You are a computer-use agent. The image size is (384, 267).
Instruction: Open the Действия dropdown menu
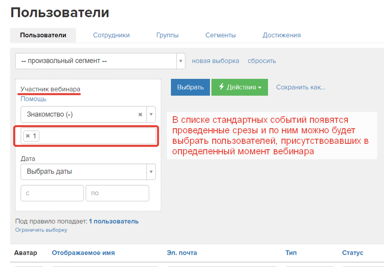pyautogui.click(x=240, y=87)
